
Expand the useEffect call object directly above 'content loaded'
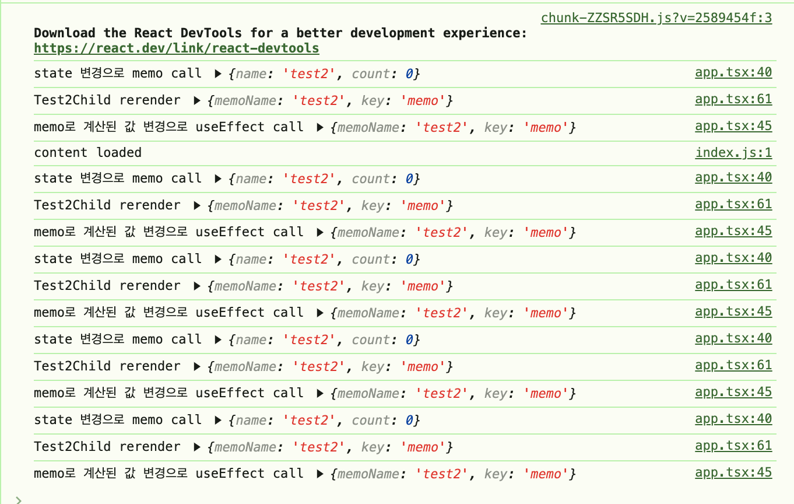pyautogui.click(x=319, y=128)
